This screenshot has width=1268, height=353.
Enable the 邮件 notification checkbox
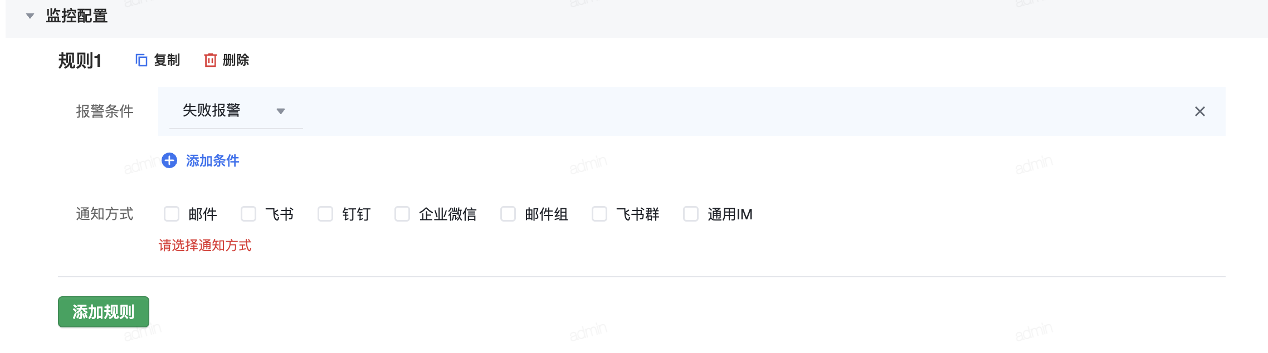(172, 214)
